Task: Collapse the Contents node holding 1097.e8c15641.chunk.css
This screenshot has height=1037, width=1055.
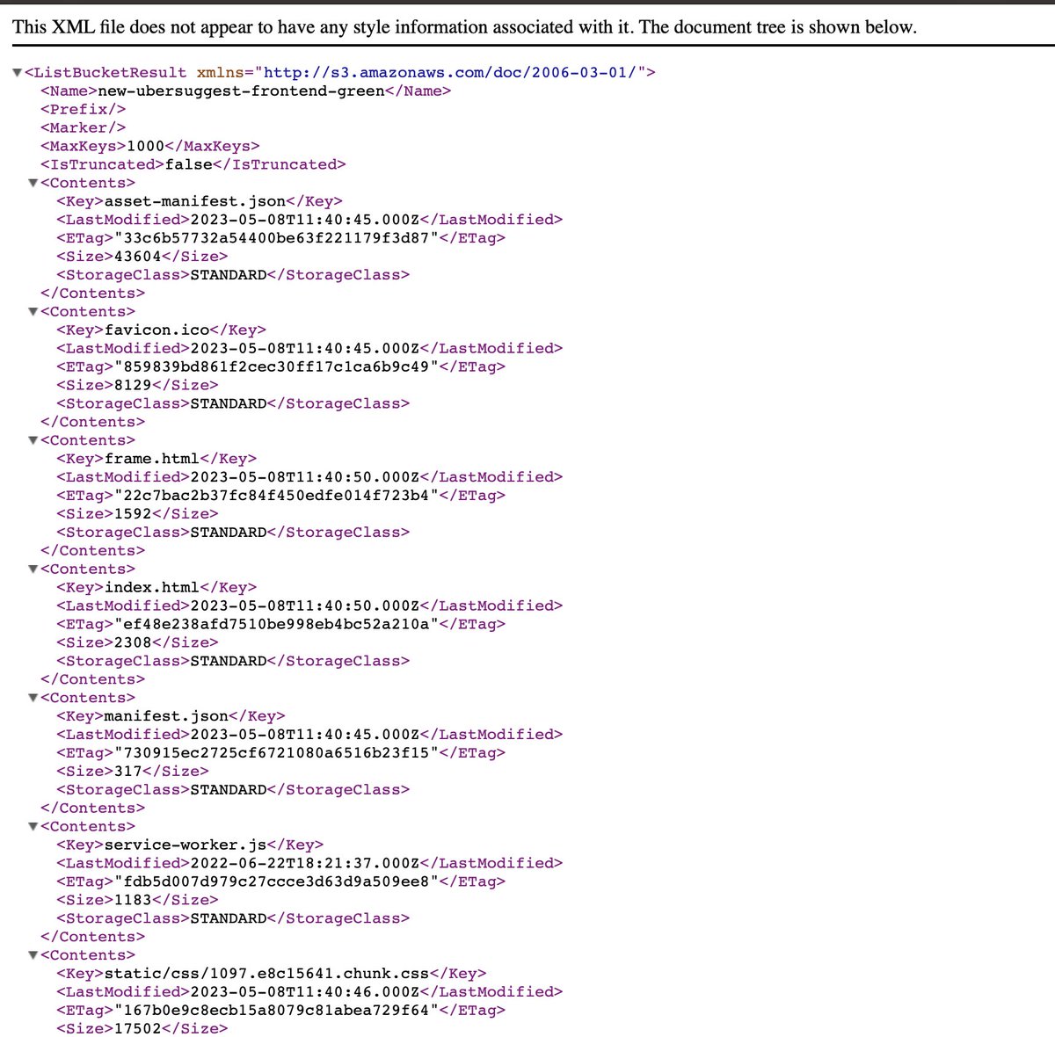Action: click(33, 956)
